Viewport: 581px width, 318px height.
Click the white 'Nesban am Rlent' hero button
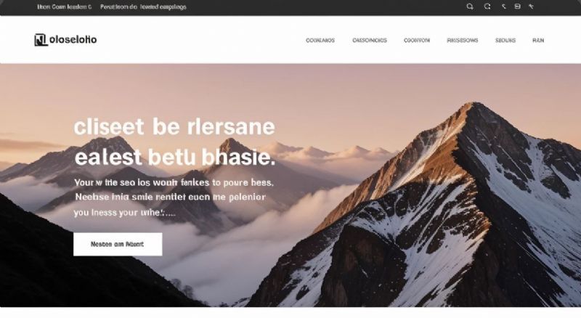[x=118, y=244]
